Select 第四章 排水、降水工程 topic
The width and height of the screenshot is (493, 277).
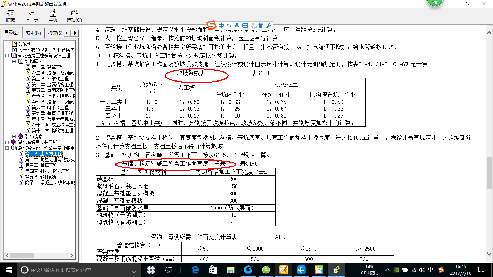(47, 171)
